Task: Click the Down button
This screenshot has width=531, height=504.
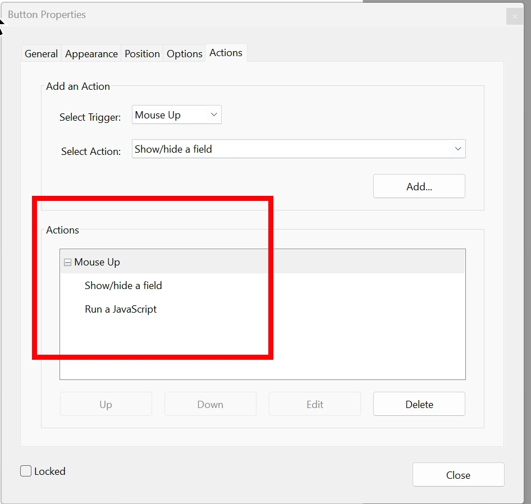Action: point(210,404)
